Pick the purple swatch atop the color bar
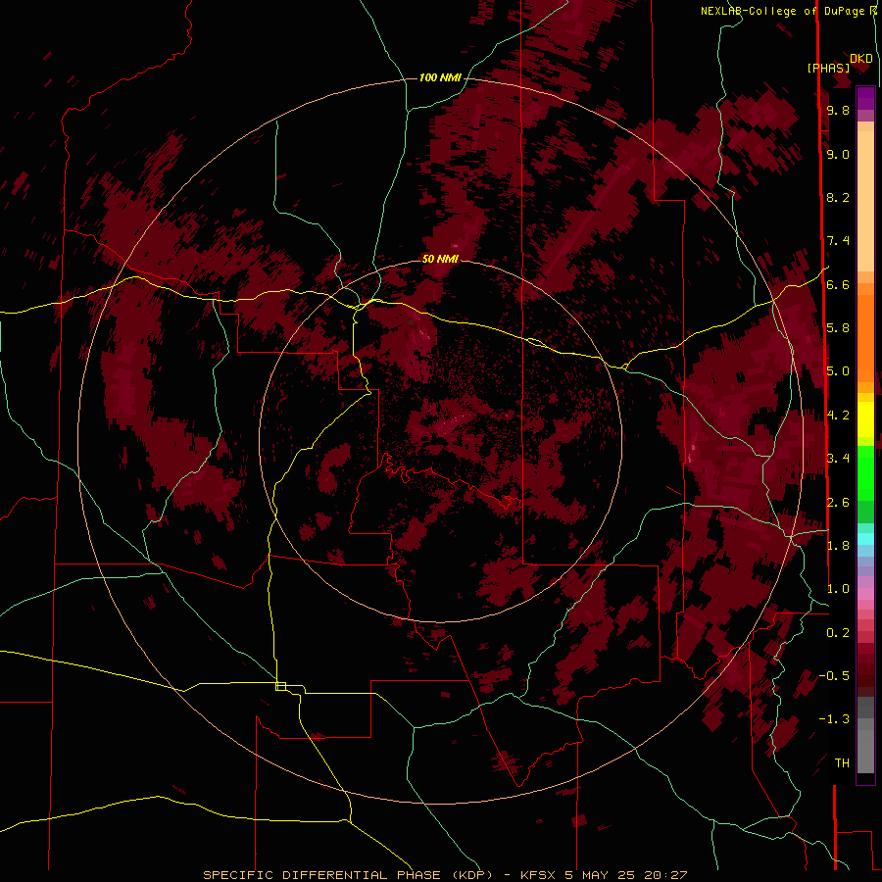882x882 pixels. click(865, 98)
